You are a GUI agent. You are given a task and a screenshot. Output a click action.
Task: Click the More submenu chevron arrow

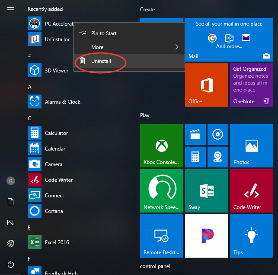pos(177,47)
